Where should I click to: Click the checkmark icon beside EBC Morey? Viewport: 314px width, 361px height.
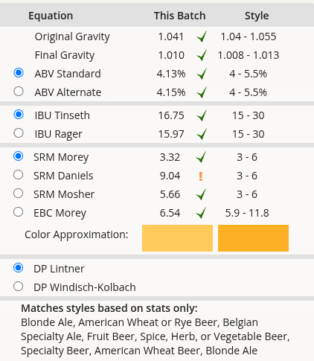point(201,213)
